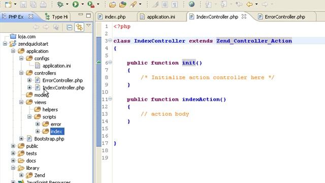This screenshot has height=183, width=325.
Task: Click the Run External Tools icon
Action: (x=91, y=4)
